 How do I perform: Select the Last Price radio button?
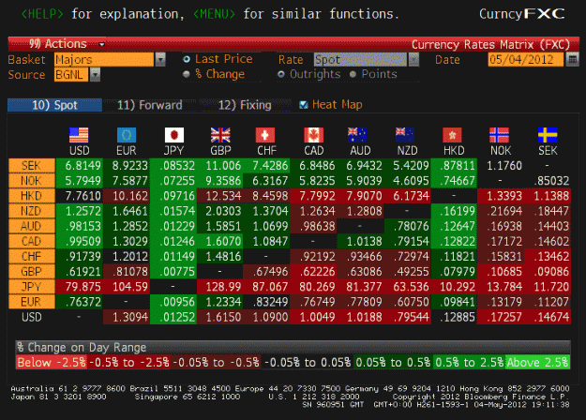click(x=187, y=59)
